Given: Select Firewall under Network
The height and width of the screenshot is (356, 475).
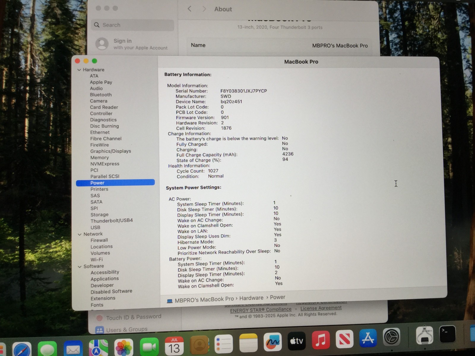Looking at the screenshot, I should pyautogui.click(x=99, y=240).
